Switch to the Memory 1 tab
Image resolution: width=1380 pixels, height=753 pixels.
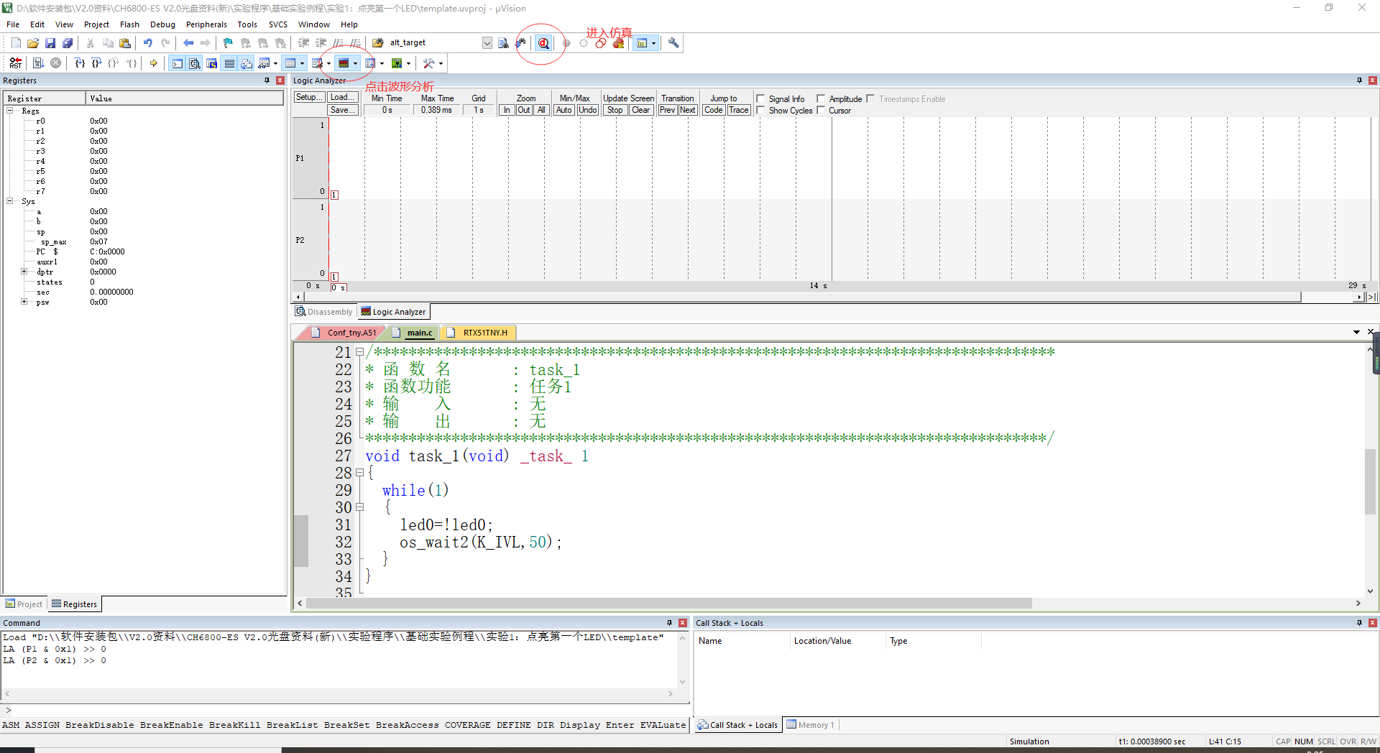pyautogui.click(x=811, y=725)
